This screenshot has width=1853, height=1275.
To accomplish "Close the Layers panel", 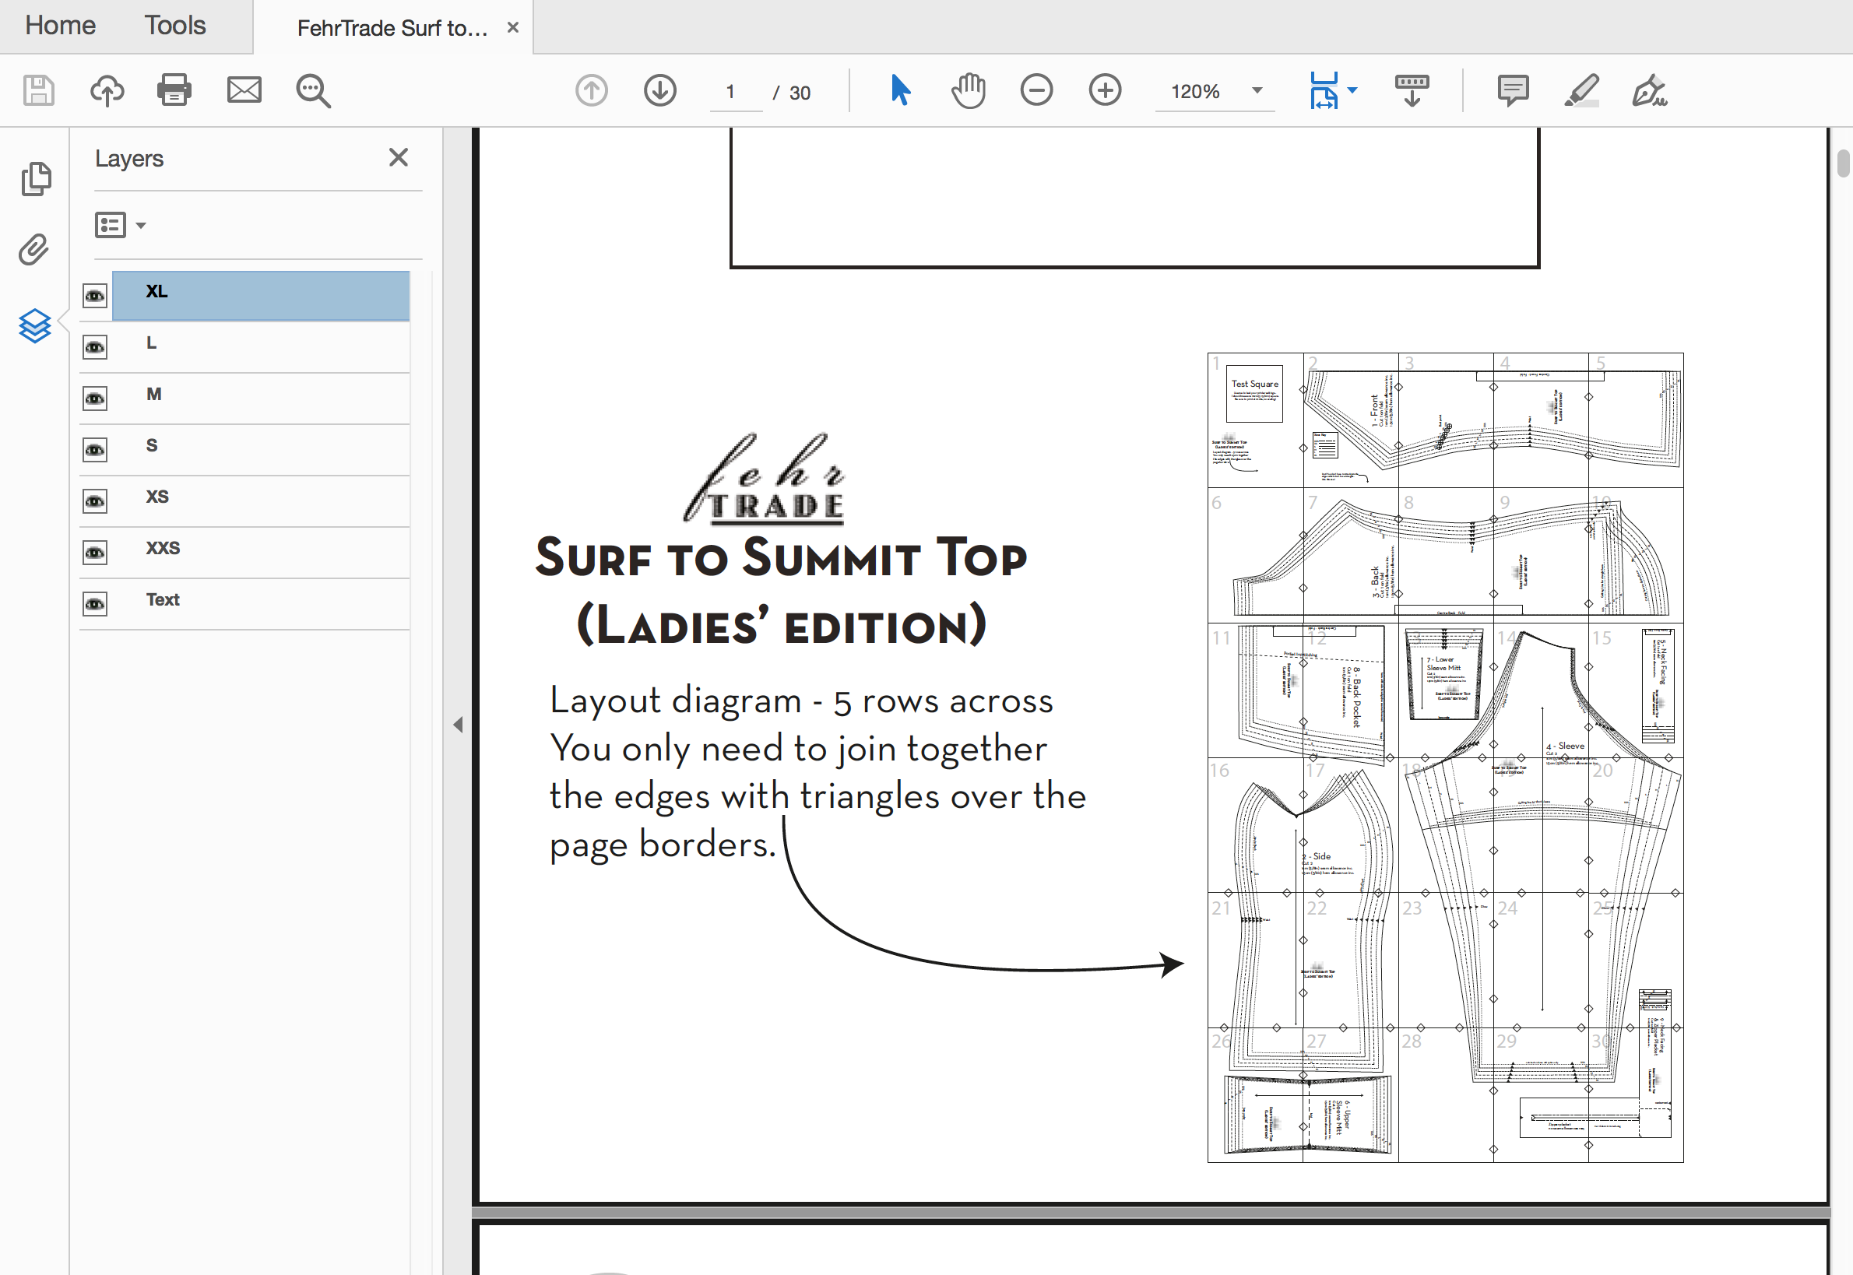I will [398, 157].
